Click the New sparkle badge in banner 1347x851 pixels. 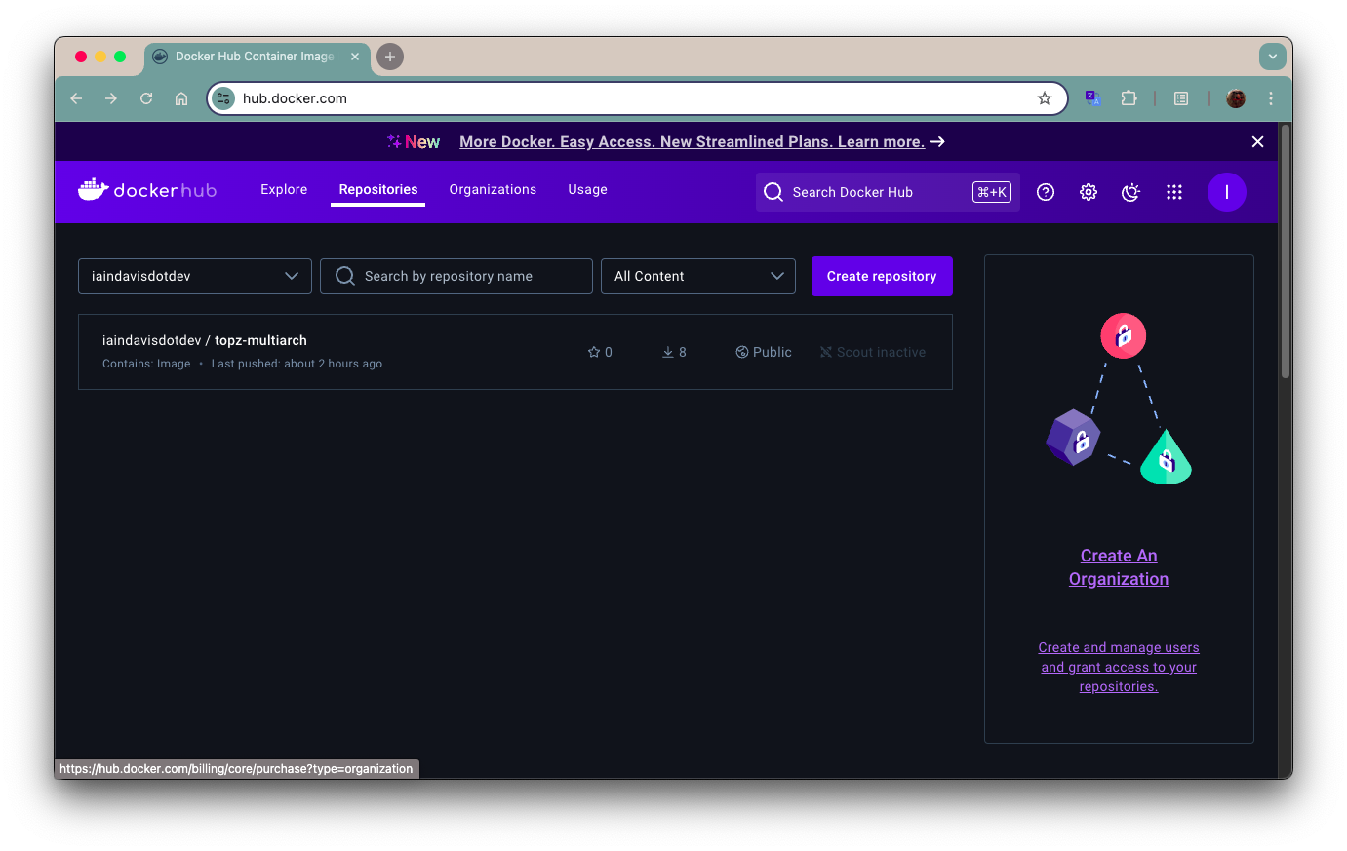[414, 142]
